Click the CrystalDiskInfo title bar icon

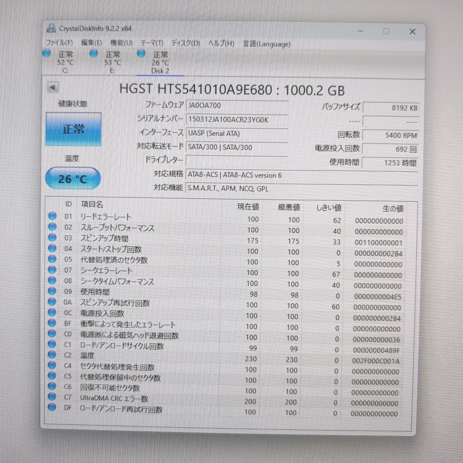tap(51, 28)
